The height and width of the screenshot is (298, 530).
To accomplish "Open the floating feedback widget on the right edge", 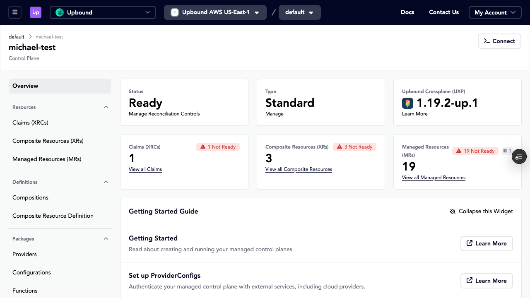I will click(519, 156).
